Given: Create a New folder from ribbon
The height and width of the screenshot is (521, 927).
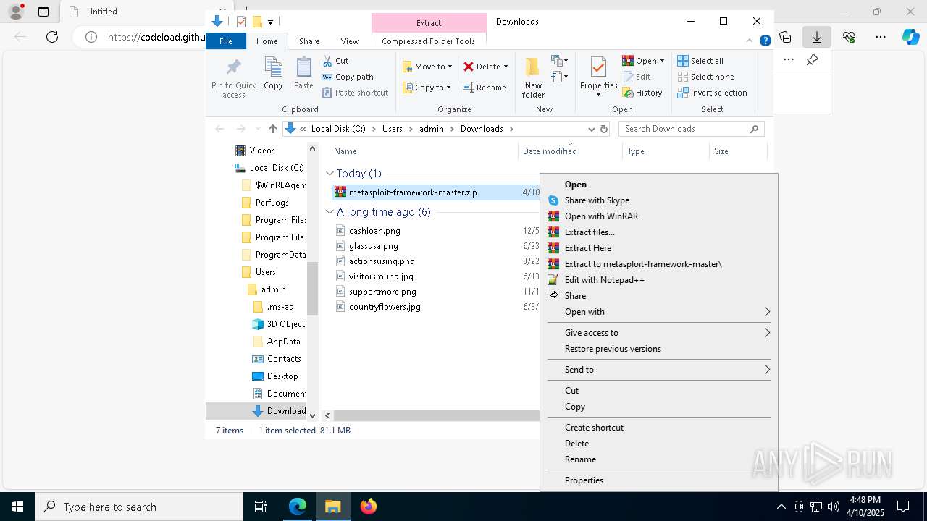Looking at the screenshot, I should (x=533, y=77).
